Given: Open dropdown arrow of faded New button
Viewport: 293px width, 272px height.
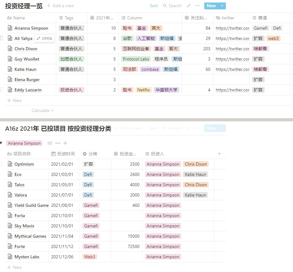Looking at the screenshot, I should pos(222,128).
